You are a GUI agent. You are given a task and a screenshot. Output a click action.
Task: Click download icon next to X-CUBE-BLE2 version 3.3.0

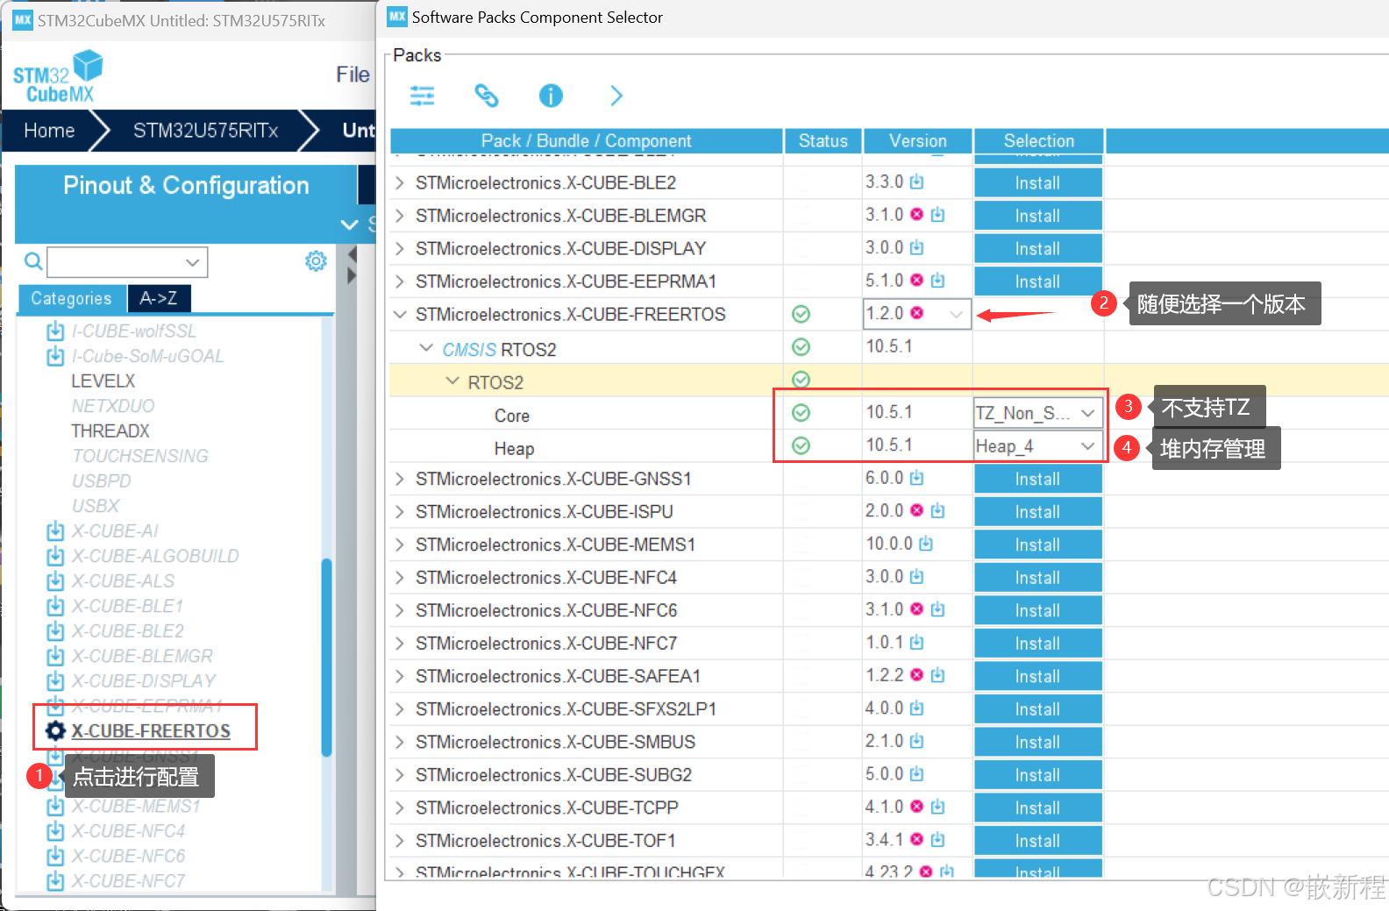coord(917,181)
